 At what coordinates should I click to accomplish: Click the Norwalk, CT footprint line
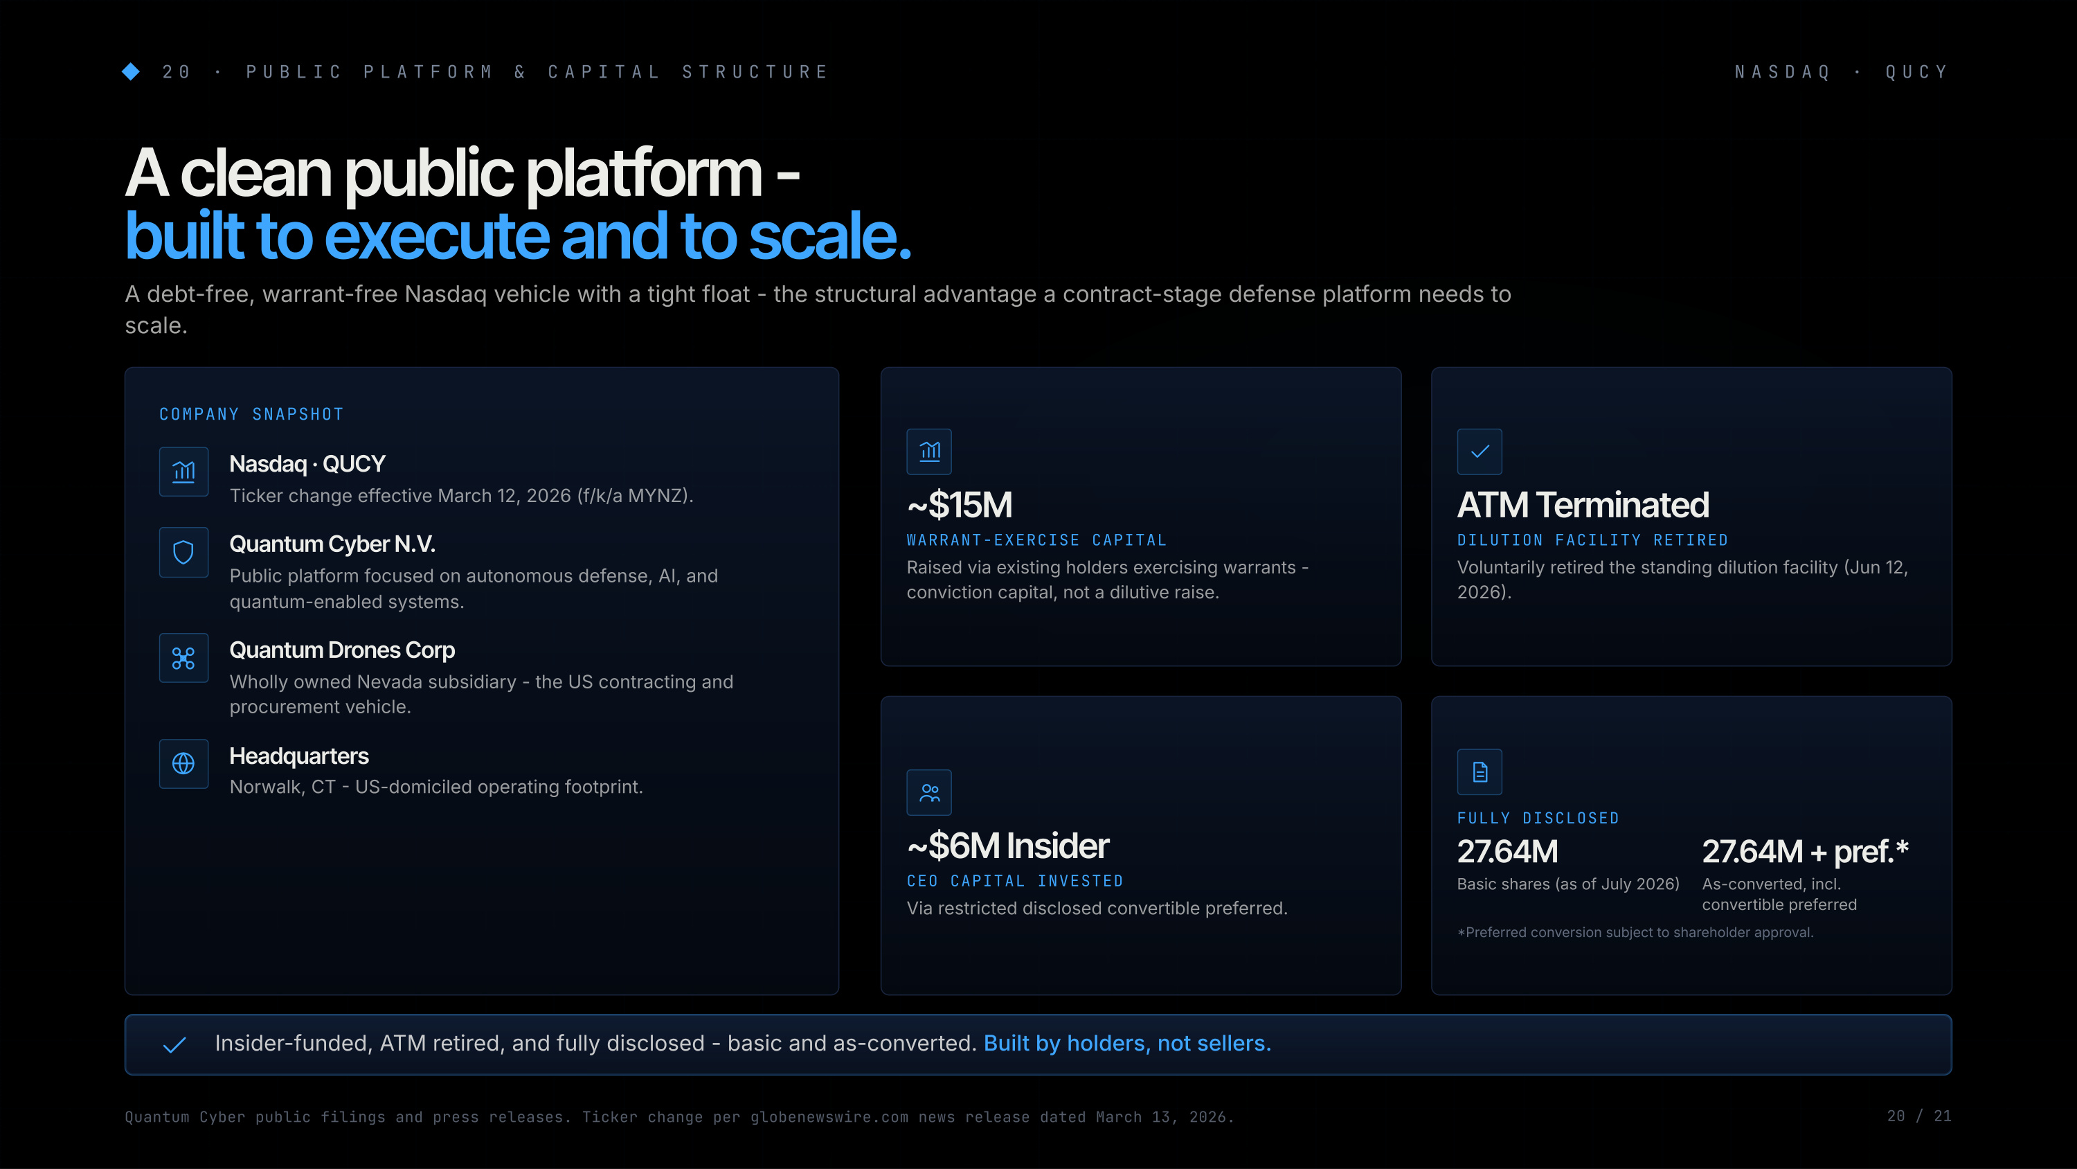[x=436, y=787]
